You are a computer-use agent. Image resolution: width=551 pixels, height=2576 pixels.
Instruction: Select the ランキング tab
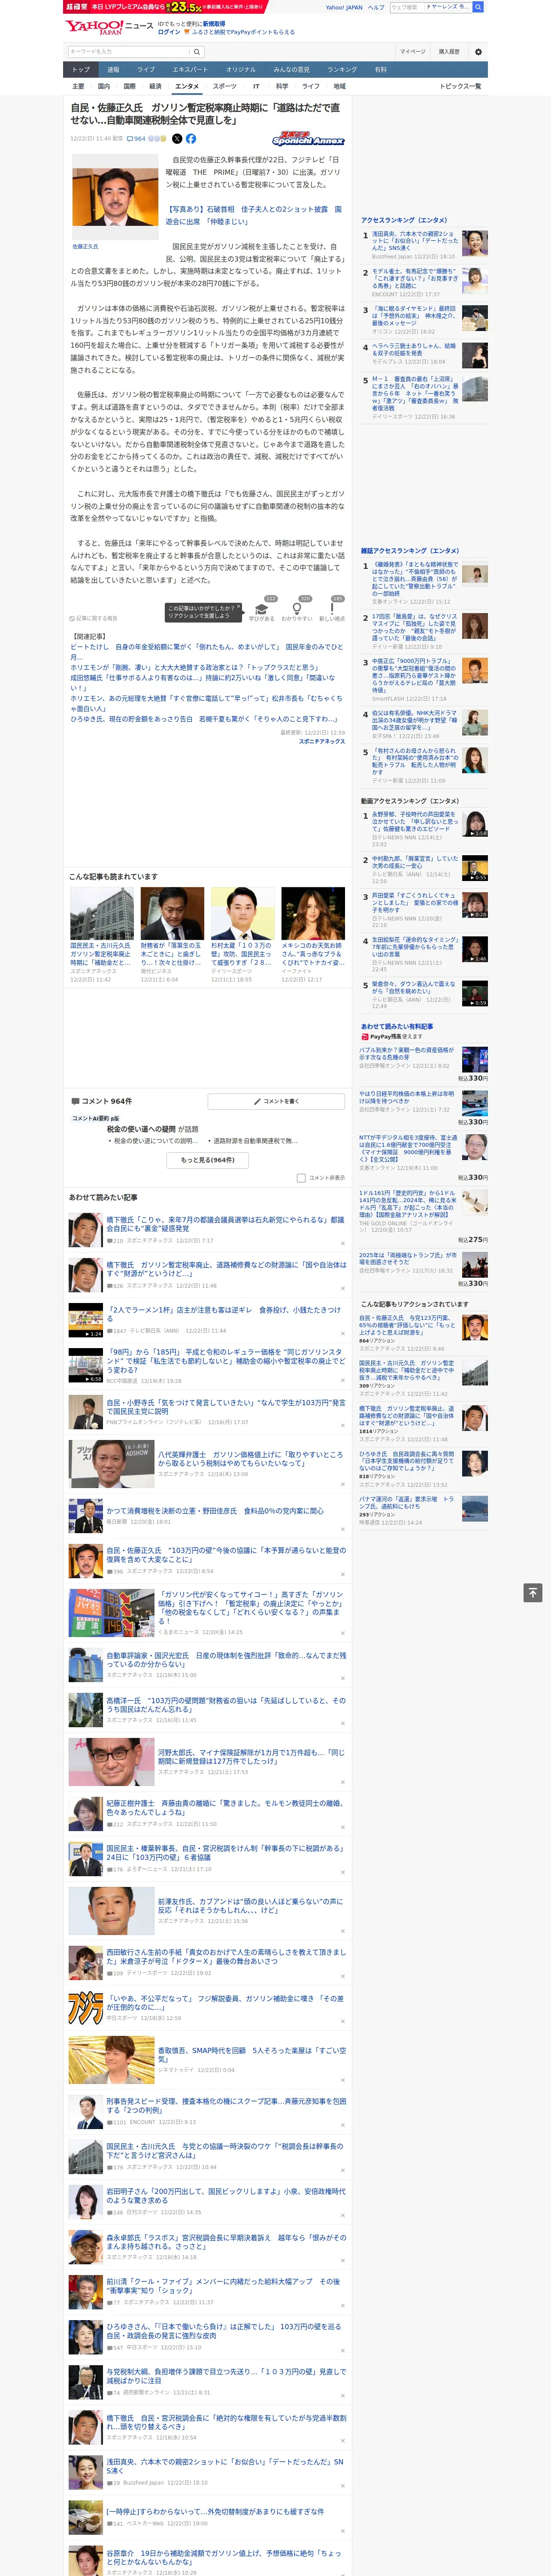pos(342,70)
